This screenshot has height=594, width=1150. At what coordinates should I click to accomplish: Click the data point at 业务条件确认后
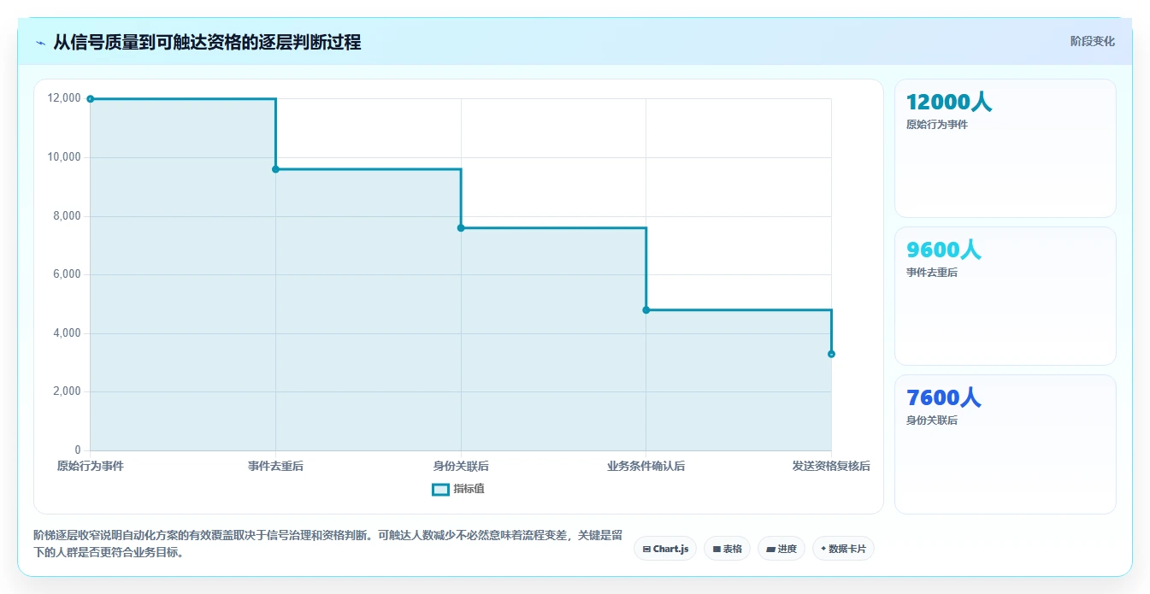(x=646, y=309)
